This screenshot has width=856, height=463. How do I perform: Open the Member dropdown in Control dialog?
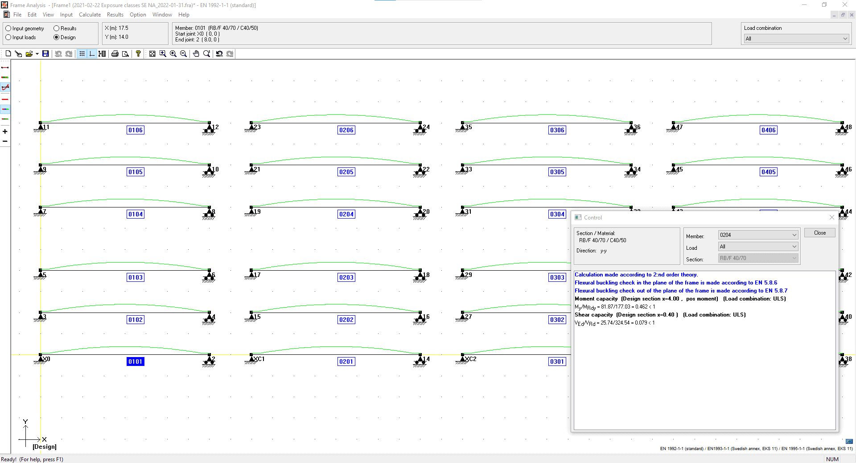(794, 235)
